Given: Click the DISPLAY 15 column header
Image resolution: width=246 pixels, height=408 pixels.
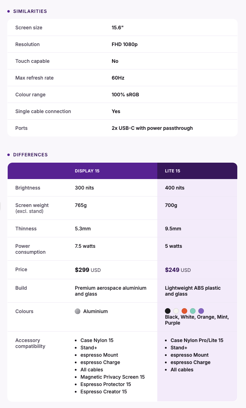Looking at the screenshot, I should coord(87,171).
